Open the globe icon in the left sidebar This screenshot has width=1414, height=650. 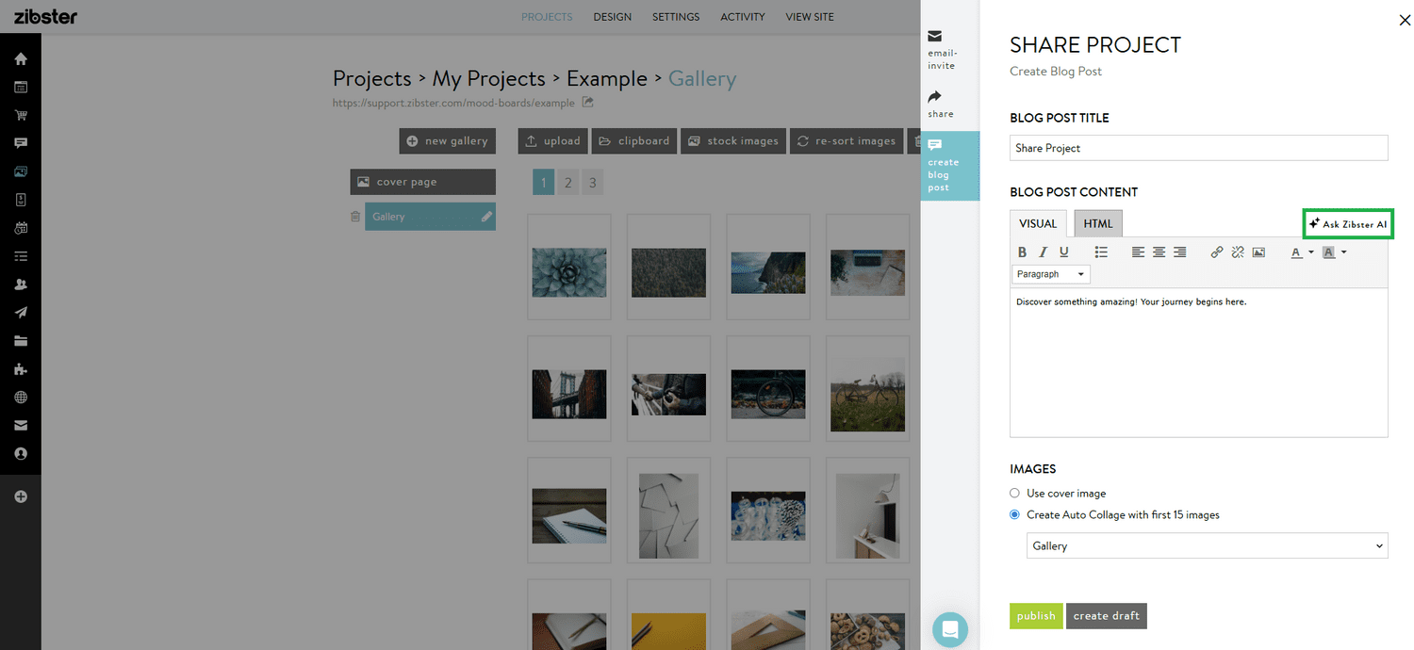point(21,398)
